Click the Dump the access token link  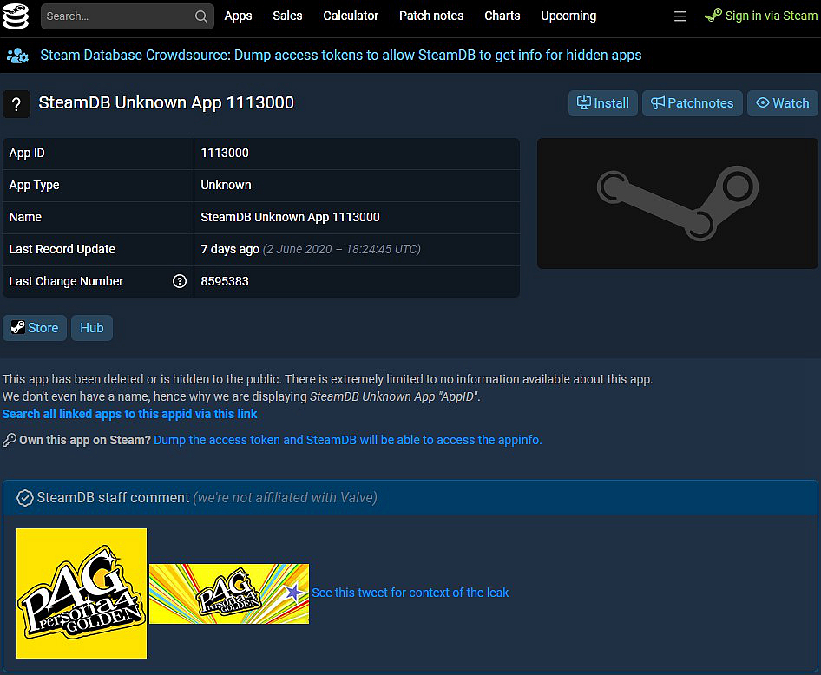coord(348,441)
